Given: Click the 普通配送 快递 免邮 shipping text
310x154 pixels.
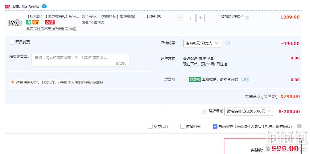Looking at the screenshot, I should pyautogui.click(x=199, y=58).
